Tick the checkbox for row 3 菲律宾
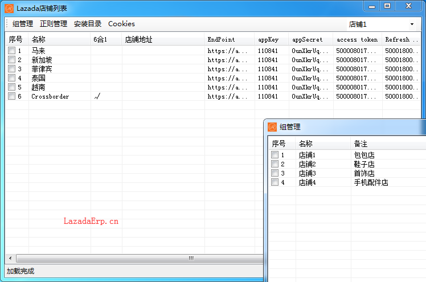Image resolution: width=426 pixels, height=282 pixels. click(12, 69)
